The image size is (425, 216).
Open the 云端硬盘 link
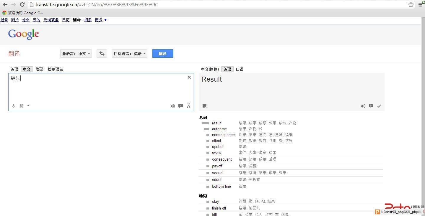click(51, 20)
